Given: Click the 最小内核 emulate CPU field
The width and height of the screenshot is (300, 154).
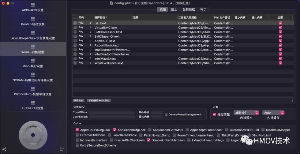Looking at the screenshot, I should point(157,112).
